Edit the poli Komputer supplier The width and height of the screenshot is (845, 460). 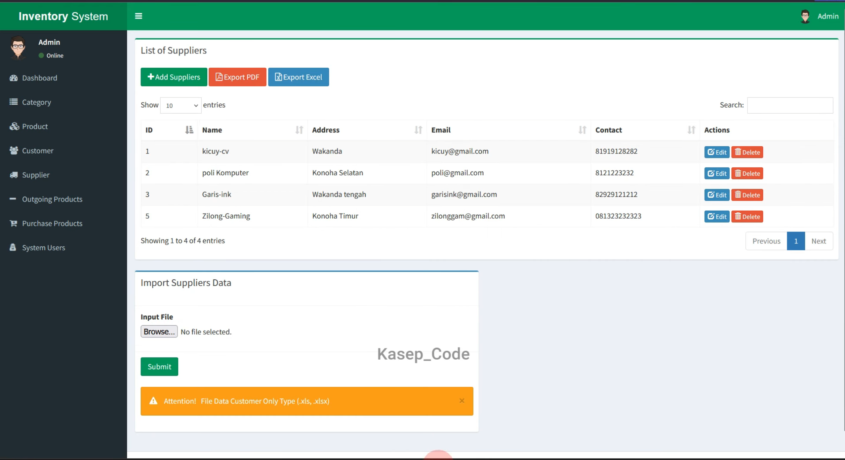717,173
